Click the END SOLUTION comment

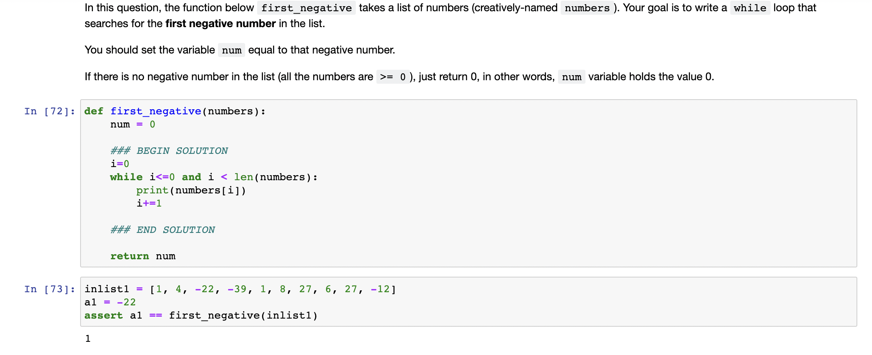tap(163, 229)
